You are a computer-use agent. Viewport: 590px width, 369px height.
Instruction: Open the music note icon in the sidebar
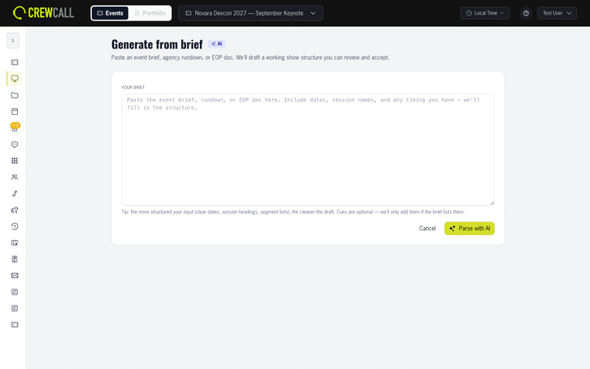(x=15, y=194)
